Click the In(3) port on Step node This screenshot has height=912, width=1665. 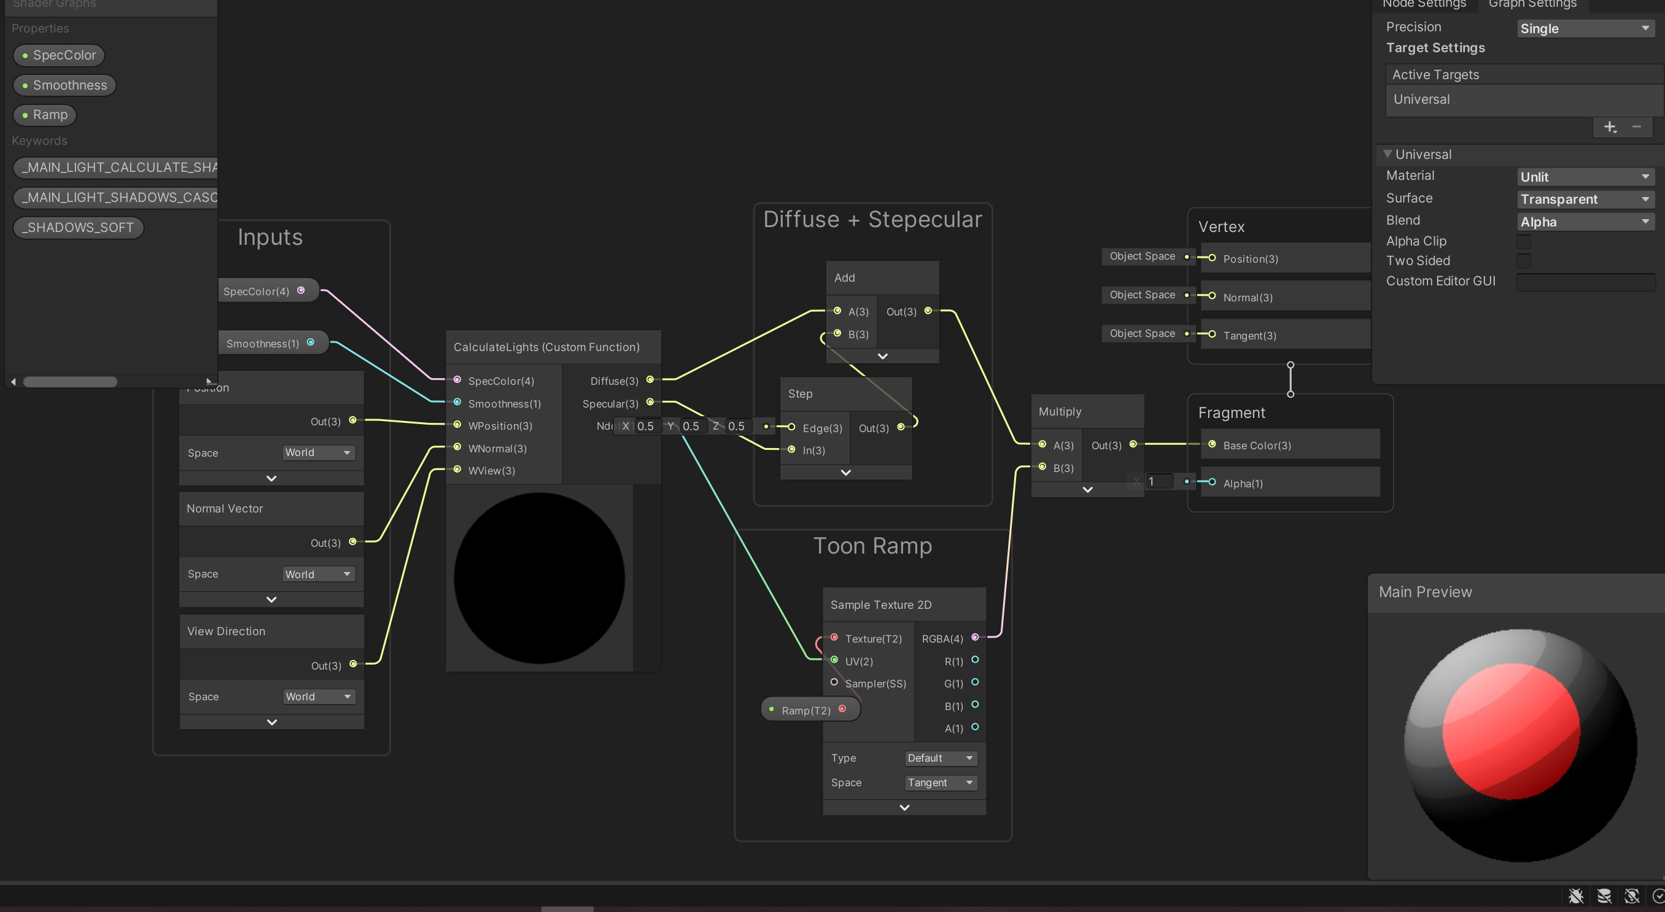coord(791,449)
